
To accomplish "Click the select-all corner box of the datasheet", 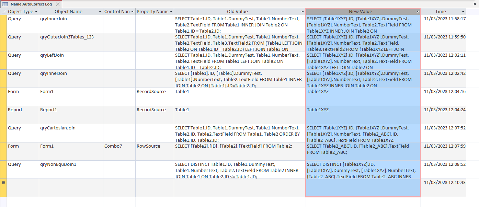I will [3, 12].
